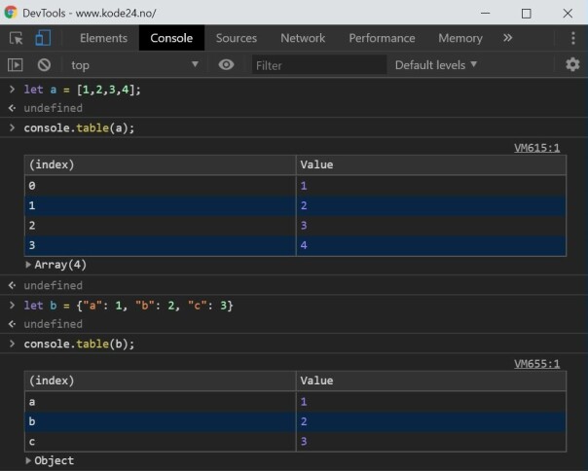Create a live expression with eye icon

(x=226, y=64)
